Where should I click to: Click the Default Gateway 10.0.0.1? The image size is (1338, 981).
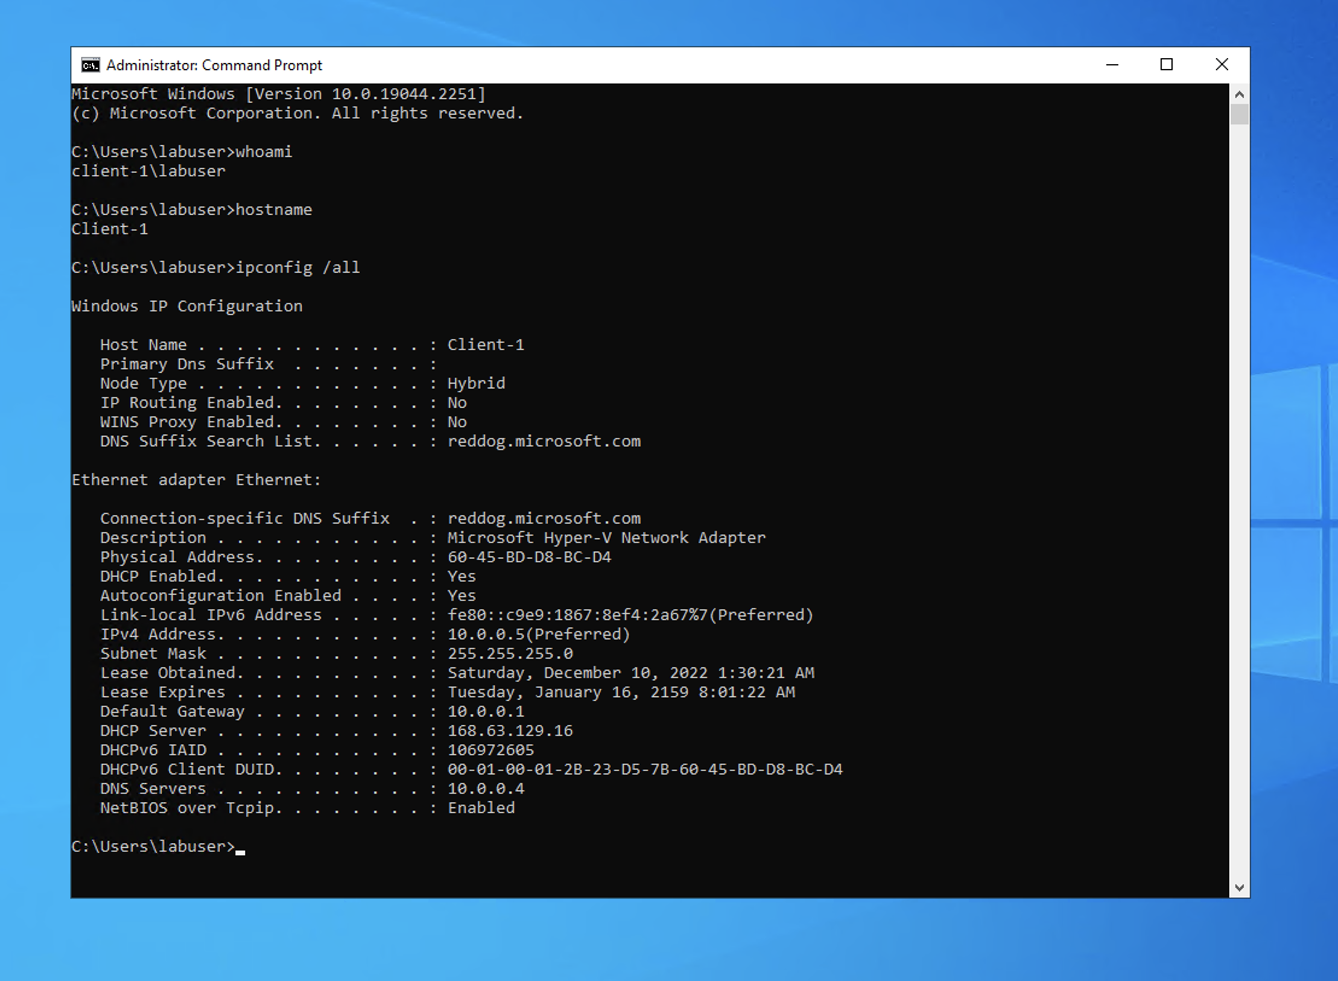tap(486, 712)
